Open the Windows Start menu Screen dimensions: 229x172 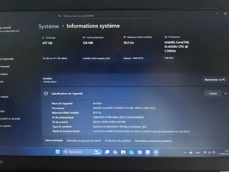58,152
